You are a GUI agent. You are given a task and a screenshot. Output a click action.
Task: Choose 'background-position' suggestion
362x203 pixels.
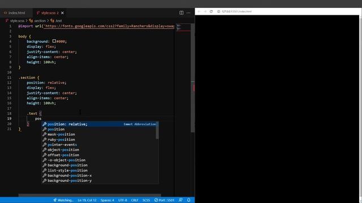(x=100, y=165)
